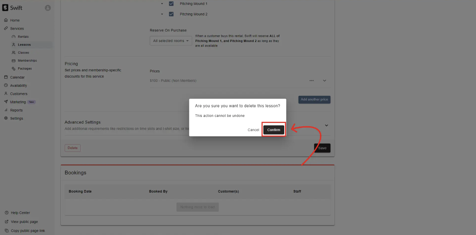
Task: Open the Settings page
Action: pos(17,118)
